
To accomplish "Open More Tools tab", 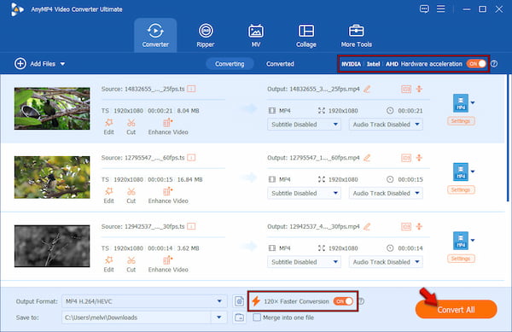I will pos(356,35).
